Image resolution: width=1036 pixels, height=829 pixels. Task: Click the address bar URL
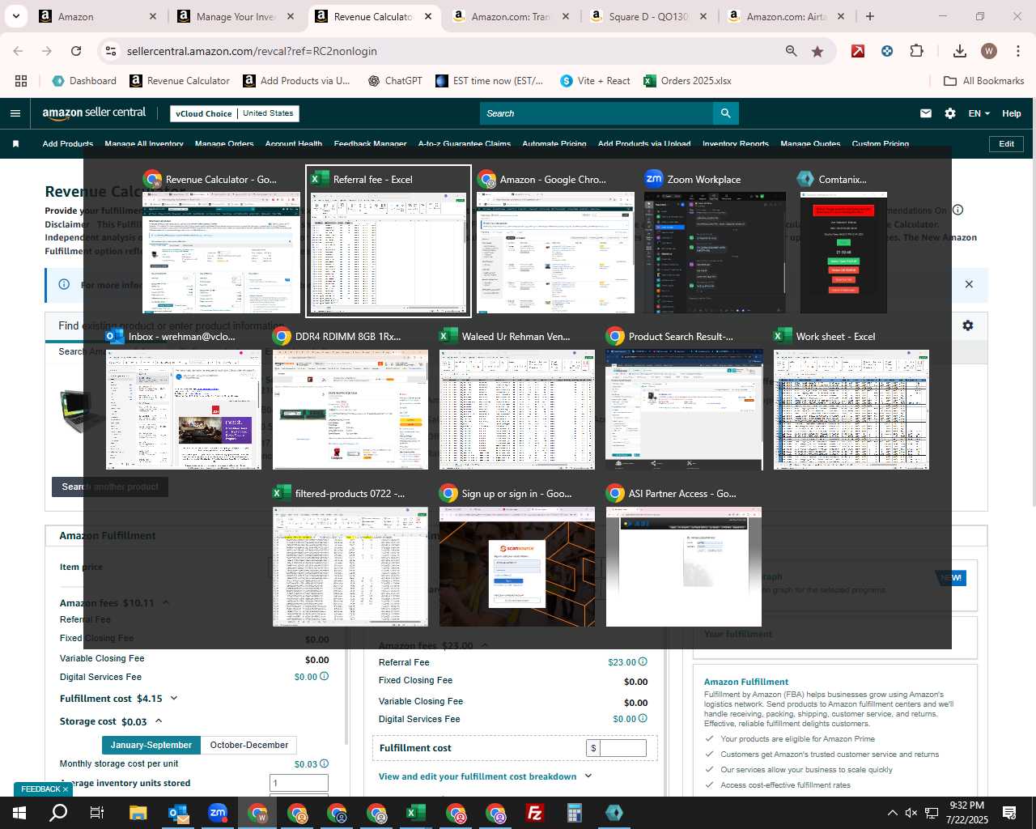[x=252, y=51]
